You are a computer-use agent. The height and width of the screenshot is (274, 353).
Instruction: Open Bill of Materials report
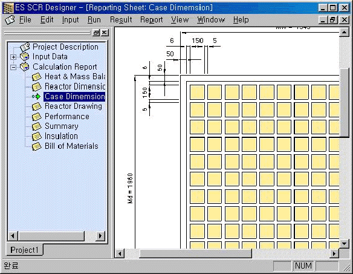coord(71,146)
